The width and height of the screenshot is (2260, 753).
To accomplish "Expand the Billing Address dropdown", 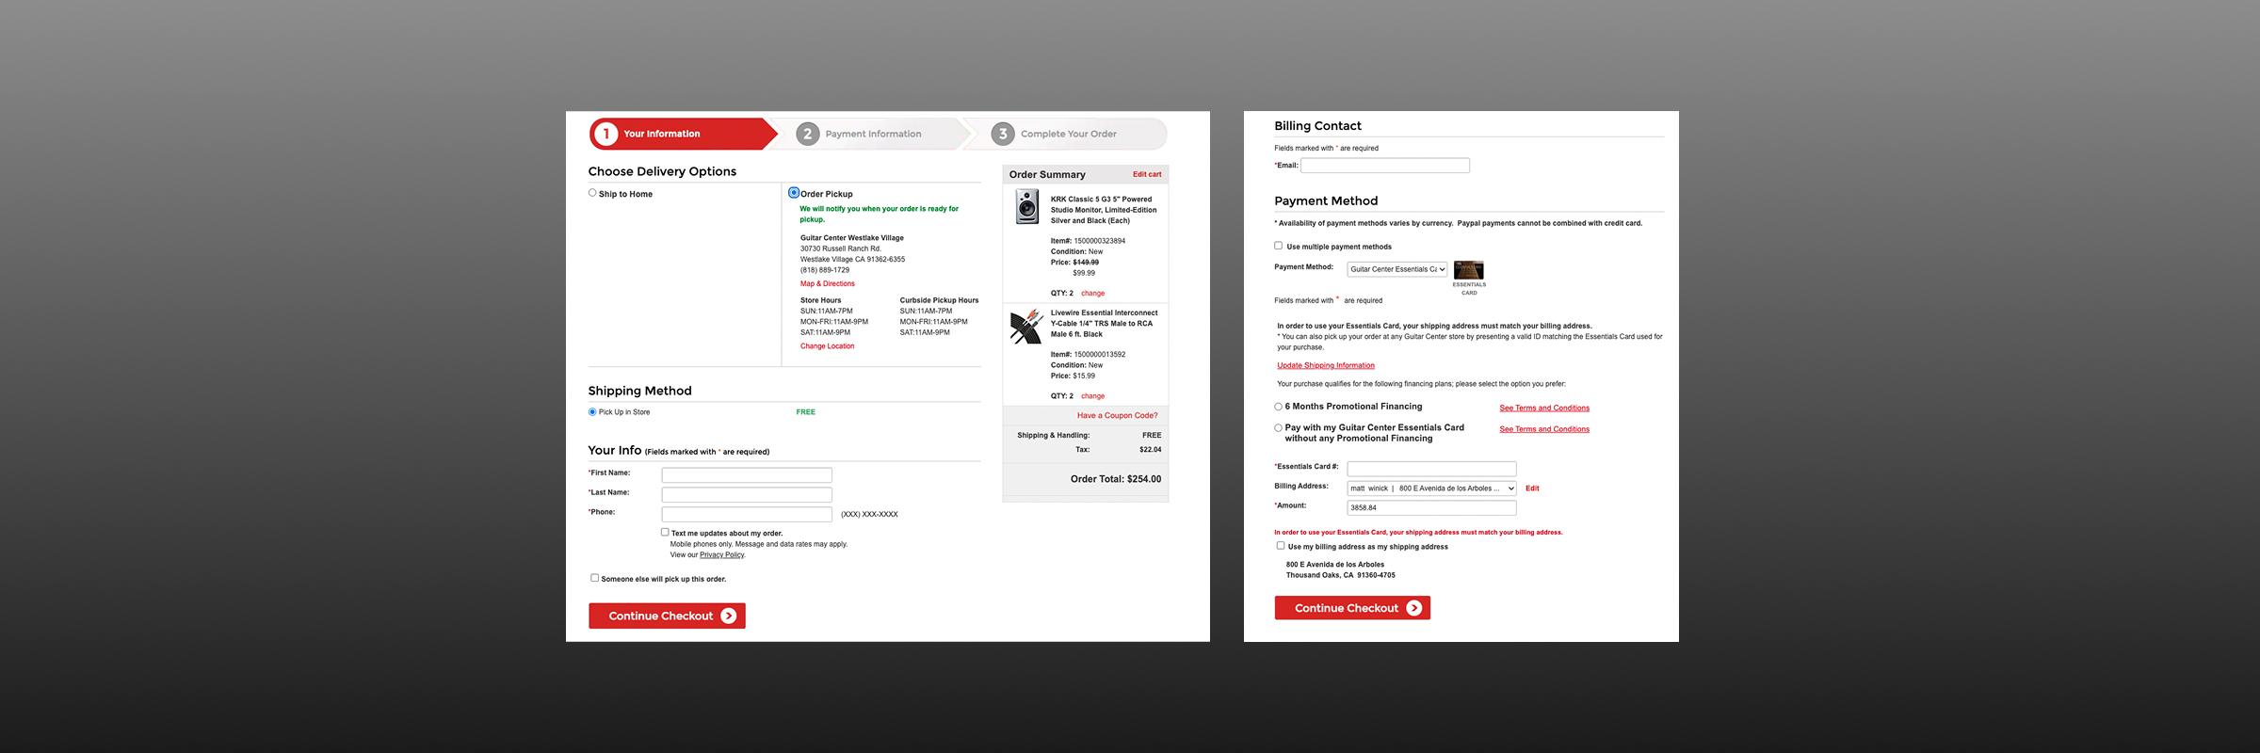I will (x=1431, y=489).
